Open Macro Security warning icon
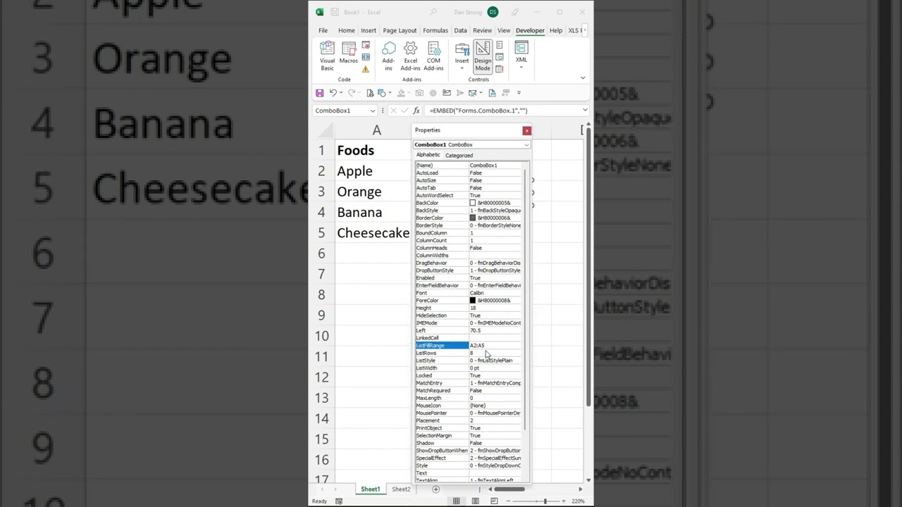The image size is (902, 507). [x=366, y=69]
